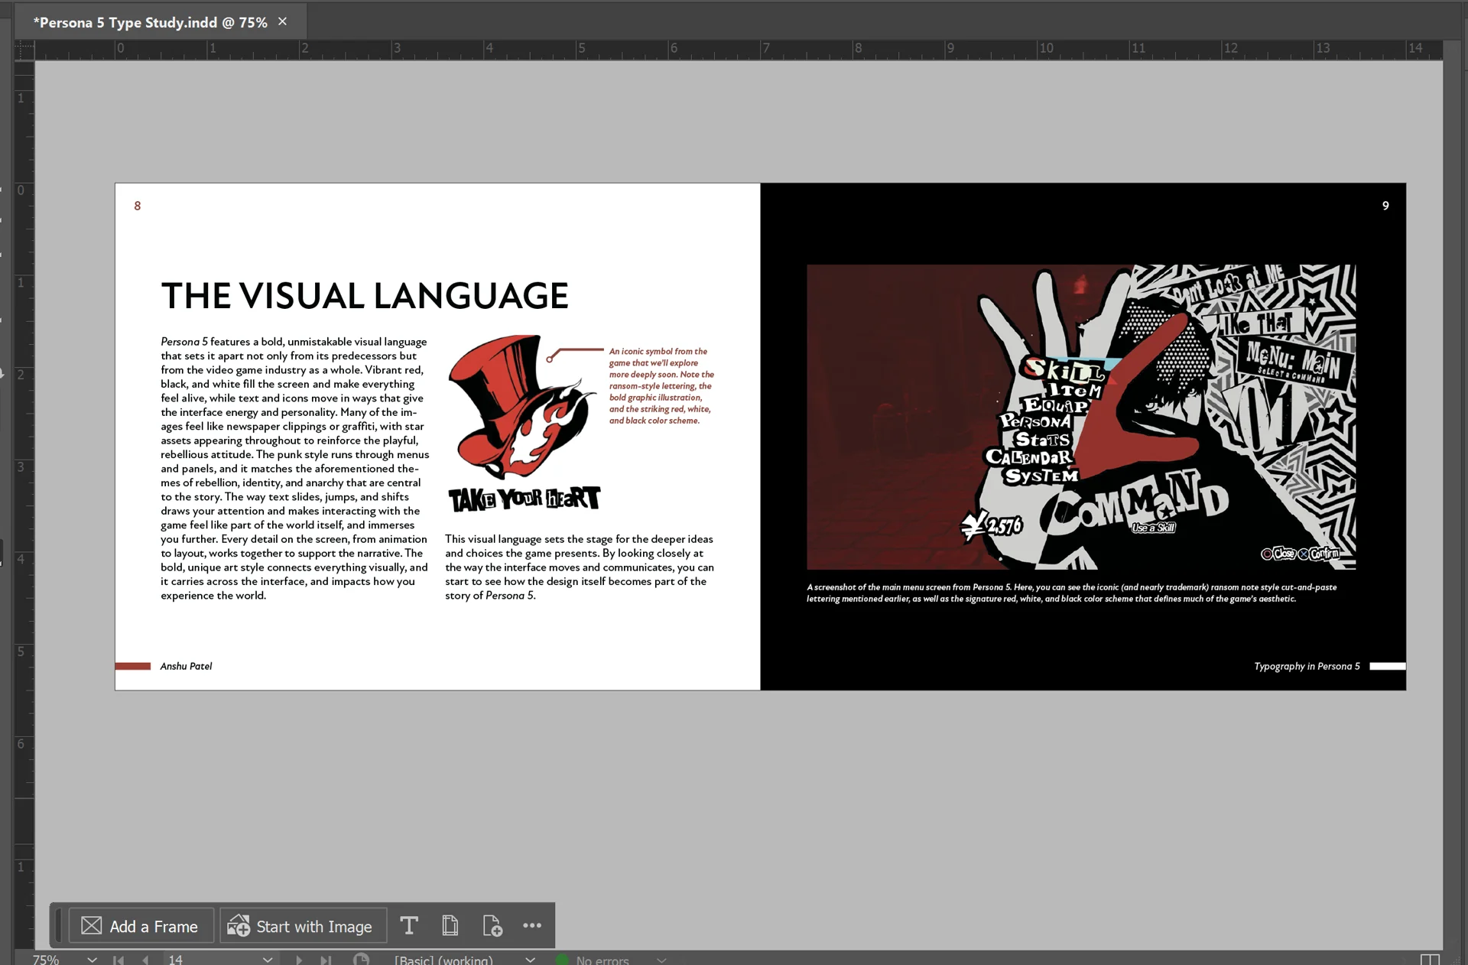Image resolution: width=1468 pixels, height=965 pixels.
Task: Click the split layout view icon
Action: (1430, 960)
